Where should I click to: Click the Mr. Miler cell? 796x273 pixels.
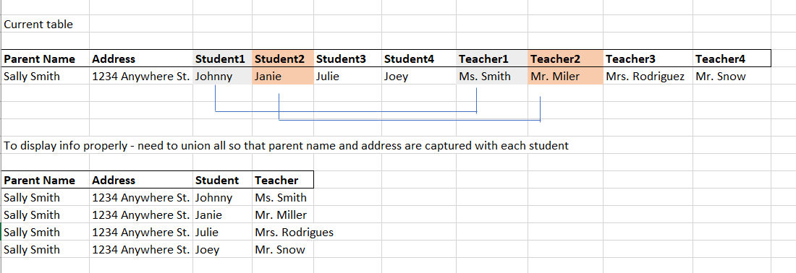coord(566,76)
